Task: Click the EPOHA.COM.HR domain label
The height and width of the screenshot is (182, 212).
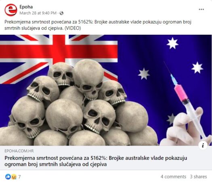Action: (x=19, y=151)
